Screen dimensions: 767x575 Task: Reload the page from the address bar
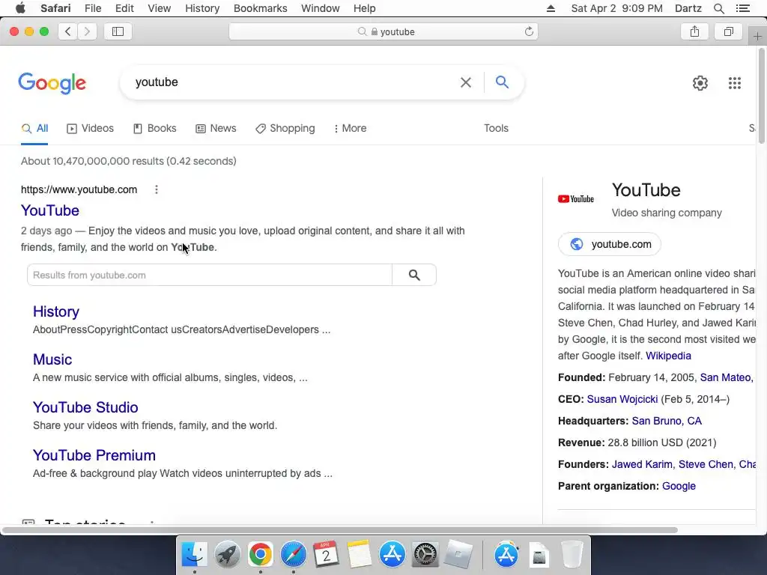(529, 31)
